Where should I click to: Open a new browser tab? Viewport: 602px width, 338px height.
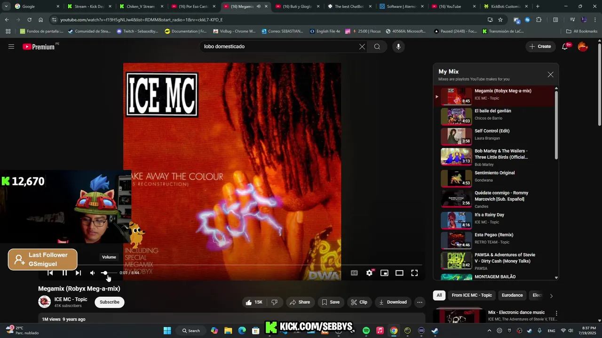538,7
